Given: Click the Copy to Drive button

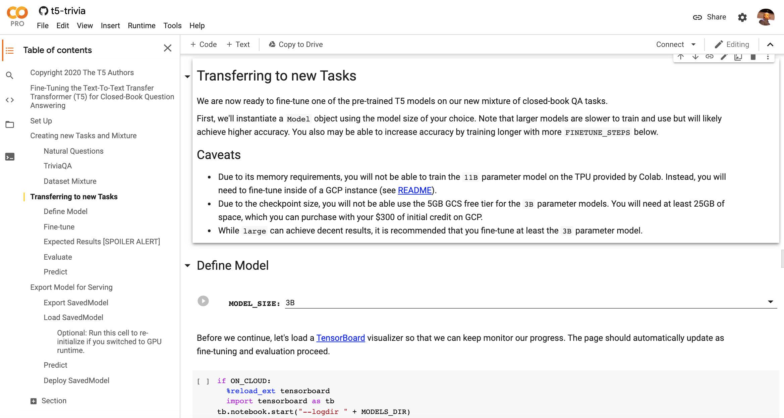Looking at the screenshot, I should (x=295, y=44).
